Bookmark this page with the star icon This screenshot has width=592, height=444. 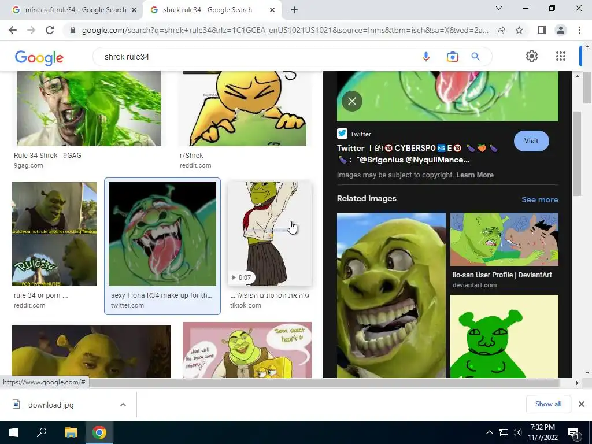tap(519, 30)
